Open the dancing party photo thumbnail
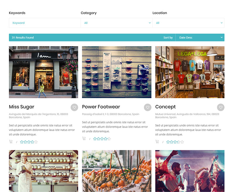The width and height of the screenshot is (234, 192). pos(190,171)
